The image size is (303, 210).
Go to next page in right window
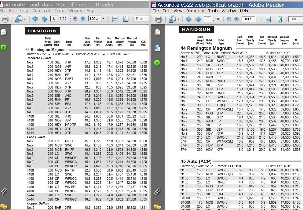(x=198, y=19)
